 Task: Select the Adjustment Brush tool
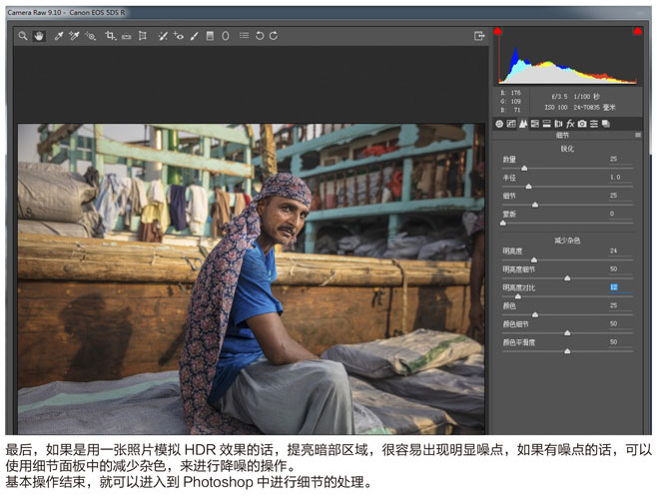coord(194,36)
